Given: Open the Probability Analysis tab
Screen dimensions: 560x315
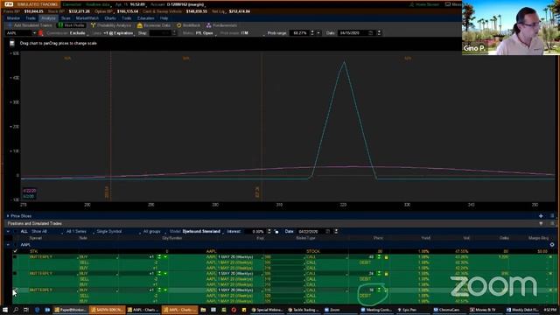Looking at the screenshot, I should pyautogui.click(x=111, y=25).
